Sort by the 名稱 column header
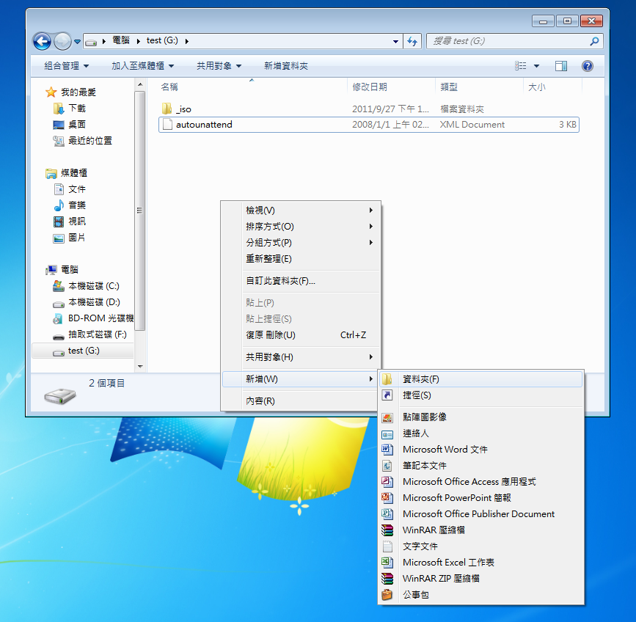The height and width of the screenshot is (622, 636). click(169, 87)
